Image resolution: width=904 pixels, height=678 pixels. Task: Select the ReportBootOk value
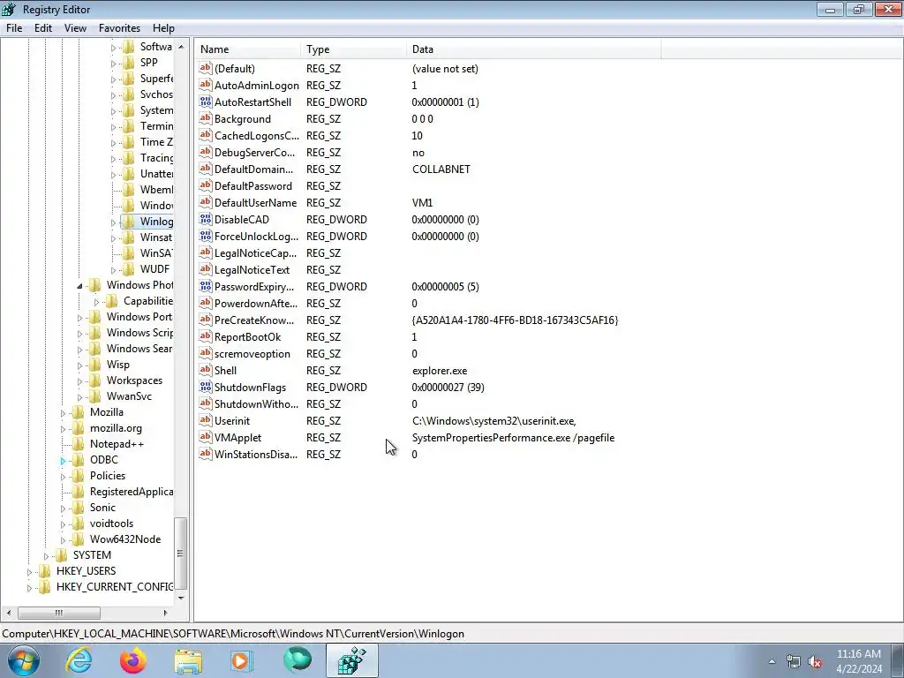(x=247, y=336)
